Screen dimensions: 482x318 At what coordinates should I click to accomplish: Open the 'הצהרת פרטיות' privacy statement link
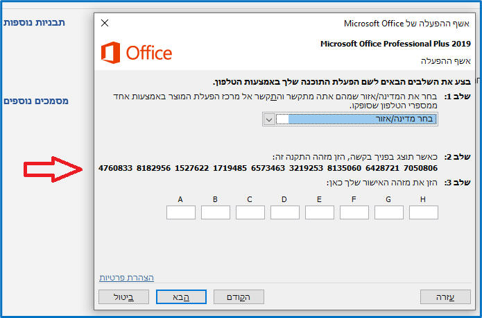point(127,278)
